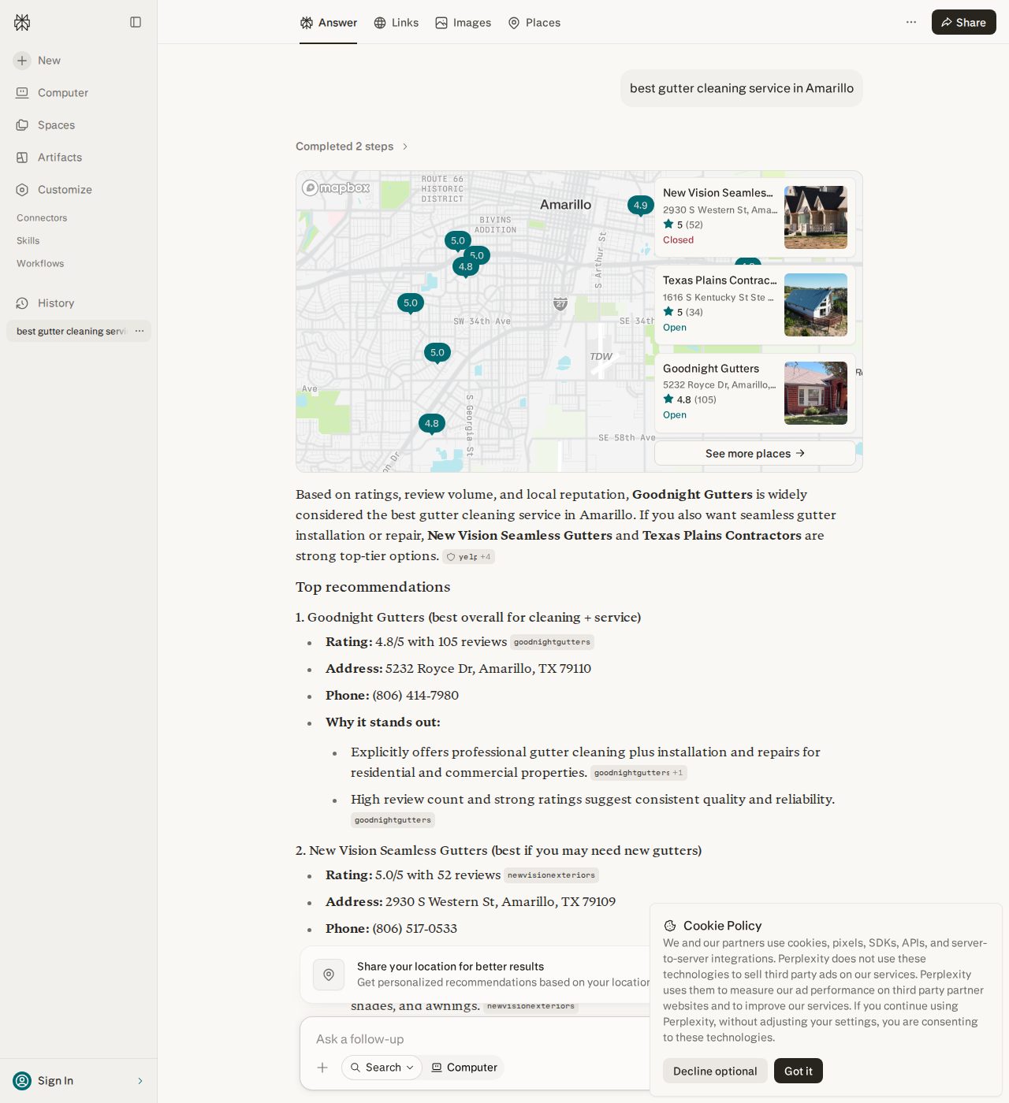Click See more places
Screen dimensions: 1009x1103
[x=755, y=453]
